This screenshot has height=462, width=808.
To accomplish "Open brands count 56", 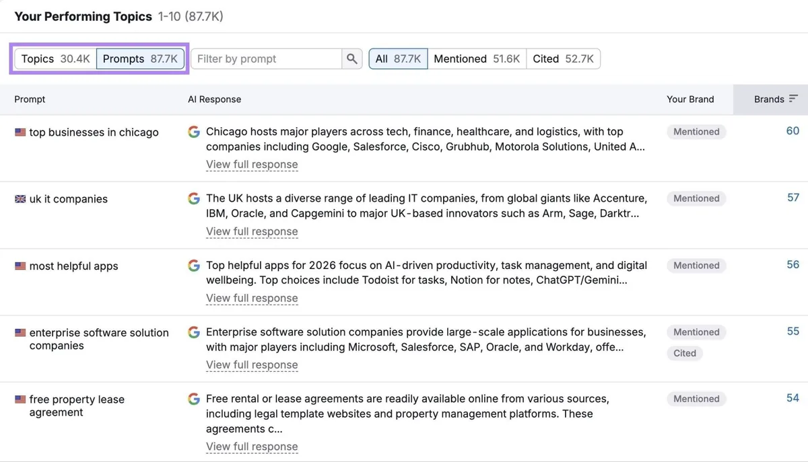I will pyautogui.click(x=793, y=265).
